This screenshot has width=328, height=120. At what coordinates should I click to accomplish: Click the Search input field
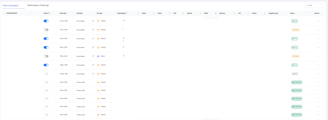coord(314,6)
